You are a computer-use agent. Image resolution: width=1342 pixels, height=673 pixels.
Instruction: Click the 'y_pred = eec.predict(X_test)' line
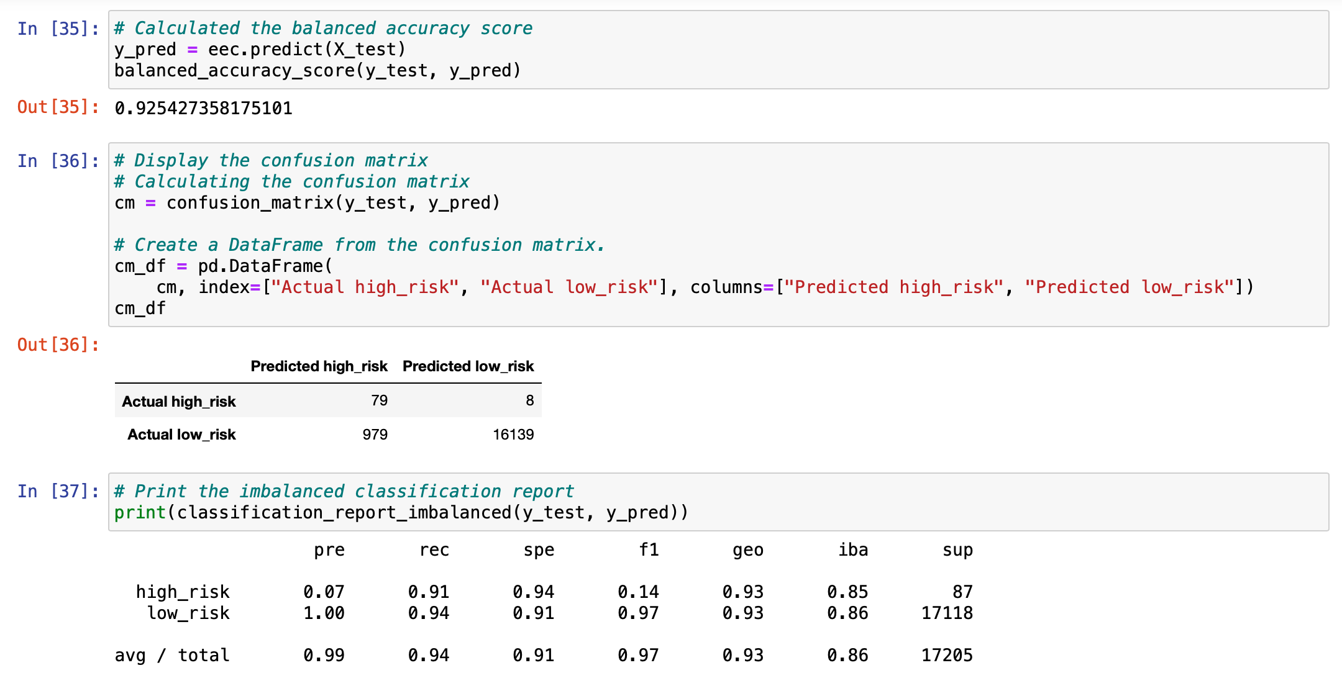[260, 50]
